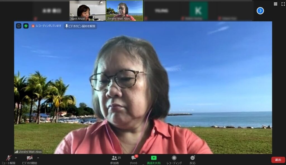Toggle the recording button (レコーディング)
Screen dimensions: 286x165
(174, 158)
